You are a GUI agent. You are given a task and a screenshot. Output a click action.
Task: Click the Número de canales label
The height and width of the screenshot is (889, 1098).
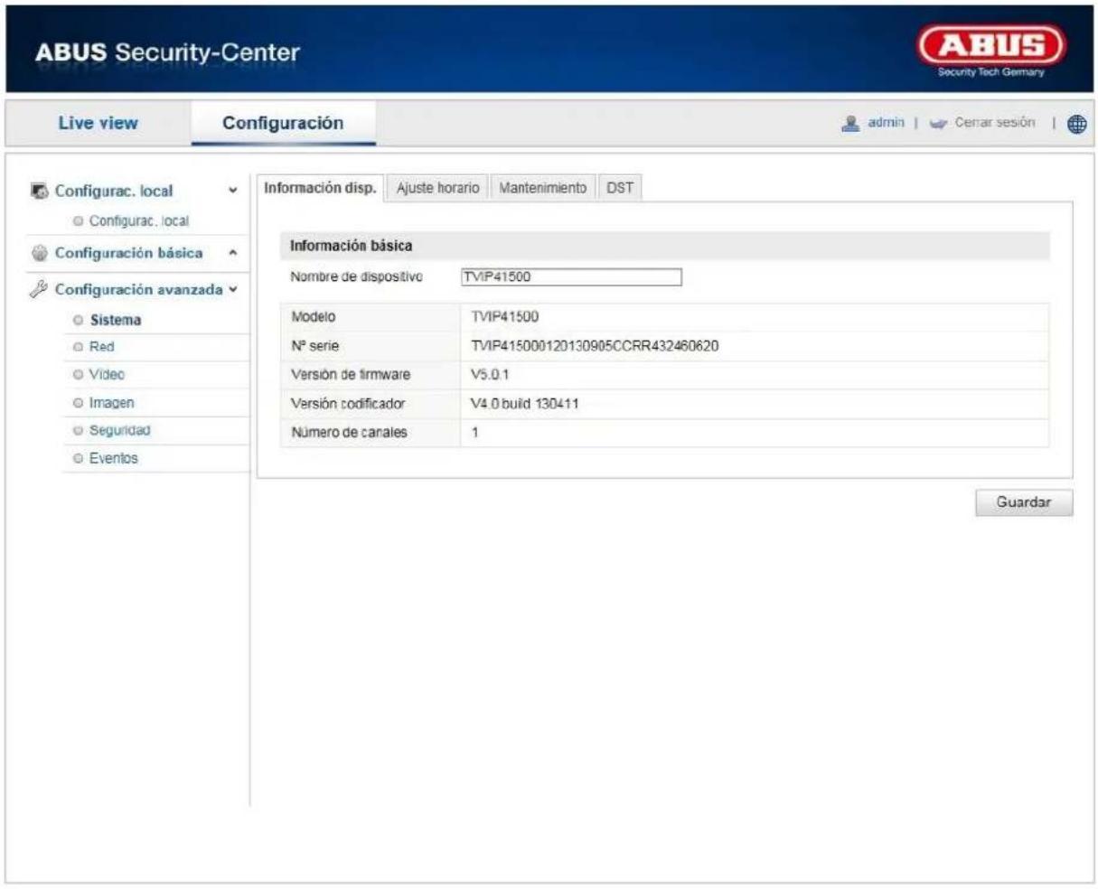[x=349, y=433]
